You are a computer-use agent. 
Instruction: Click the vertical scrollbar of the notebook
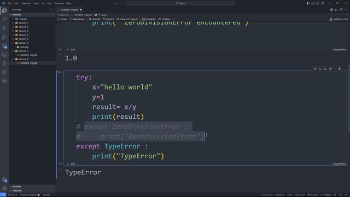point(348,99)
